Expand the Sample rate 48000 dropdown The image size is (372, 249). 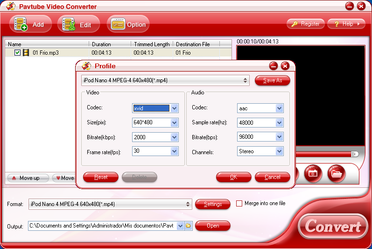click(280, 123)
